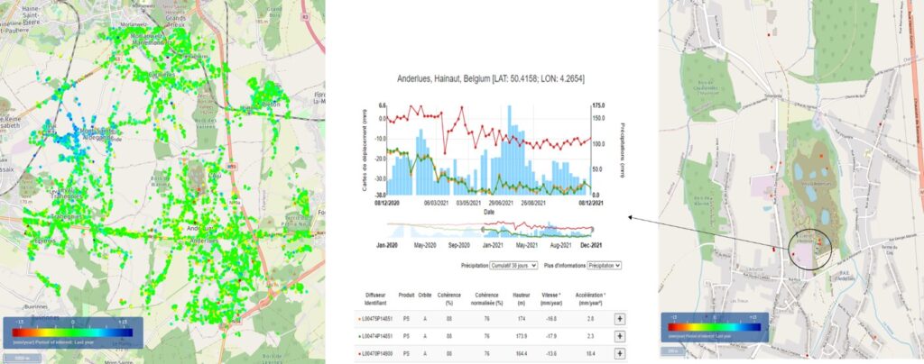The height and width of the screenshot is (364, 924).
Task: Click the Anderlues town label on left map
Action: [x=202, y=241]
